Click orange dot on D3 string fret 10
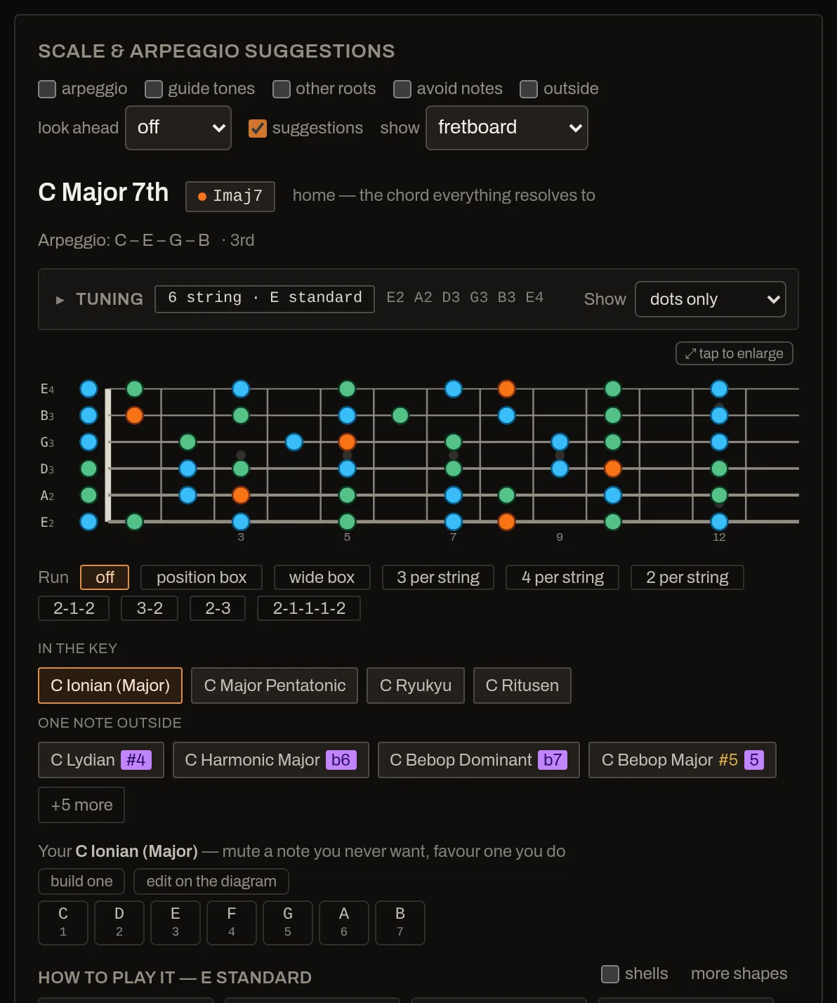Viewport: 837px width, 1003px height. pyautogui.click(x=613, y=468)
